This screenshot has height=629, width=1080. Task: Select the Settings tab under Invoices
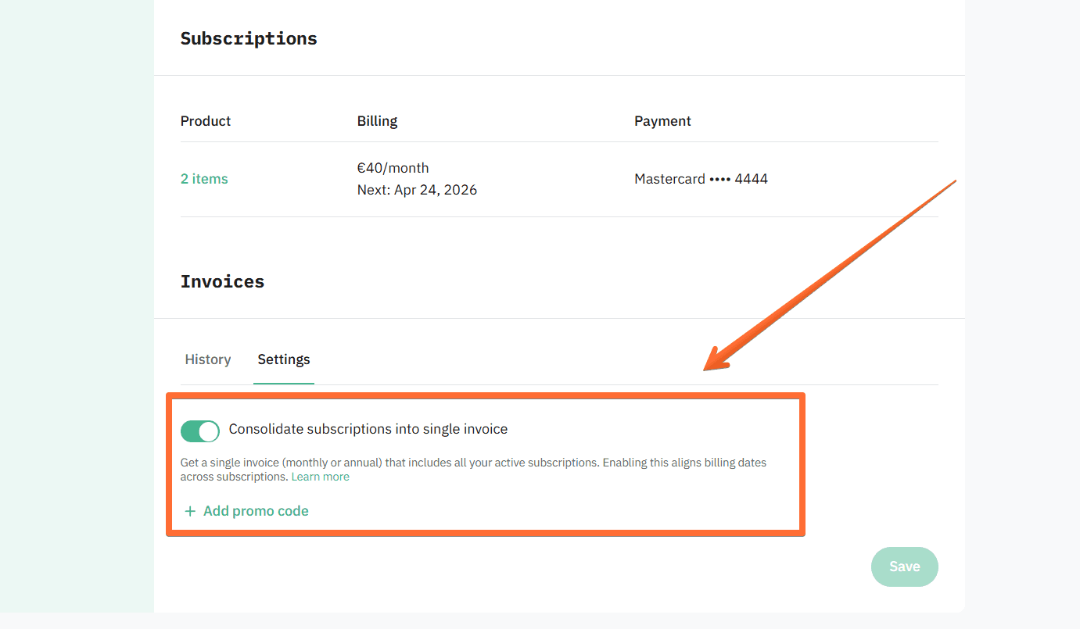pyautogui.click(x=284, y=359)
